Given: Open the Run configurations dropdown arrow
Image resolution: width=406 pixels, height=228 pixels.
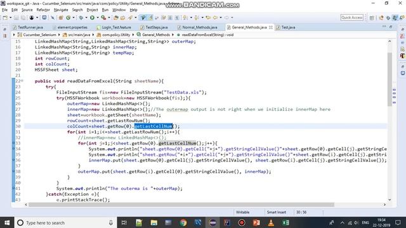Looking at the screenshot, I should point(98,18).
